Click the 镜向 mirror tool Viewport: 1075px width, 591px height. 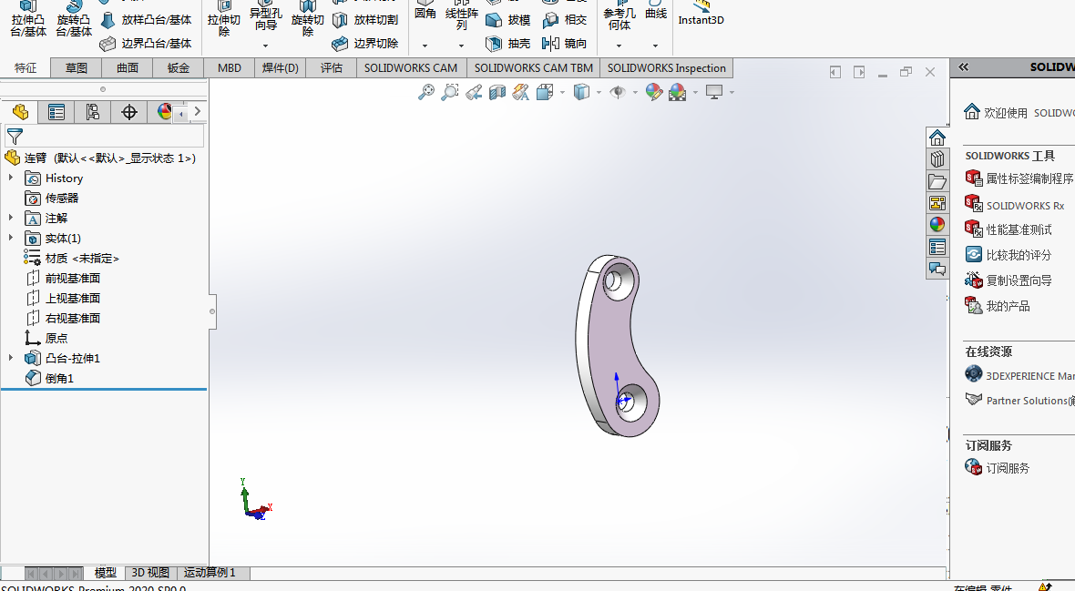coord(564,43)
